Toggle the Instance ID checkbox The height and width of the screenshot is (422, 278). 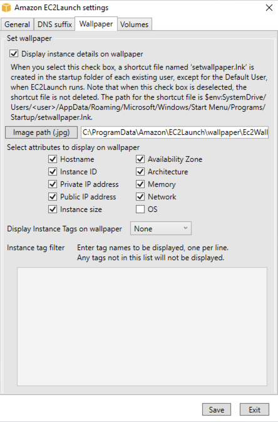pos(53,172)
